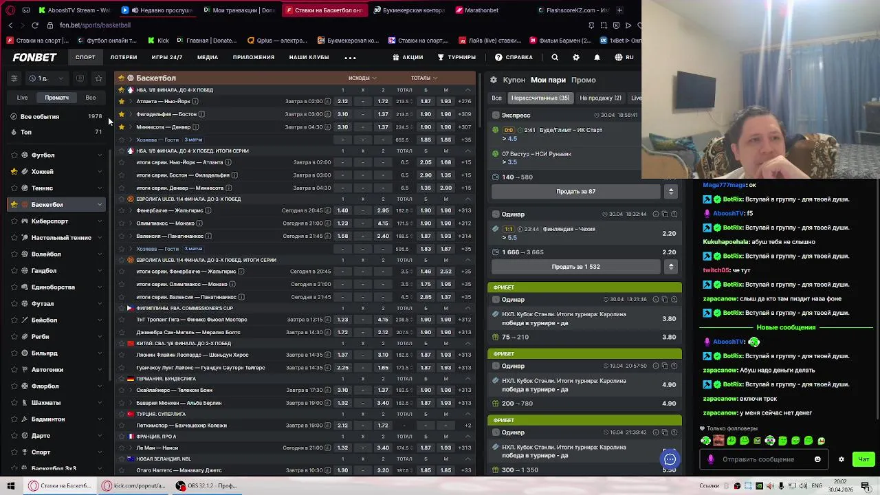Select Волейбол in the sports list
The width and height of the screenshot is (880, 495).
pos(56,254)
